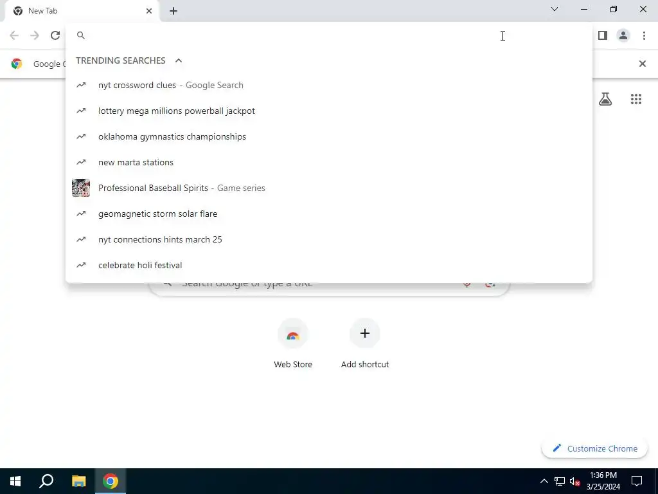Close the New Tab tab
658x494 pixels.
coord(149,11)
